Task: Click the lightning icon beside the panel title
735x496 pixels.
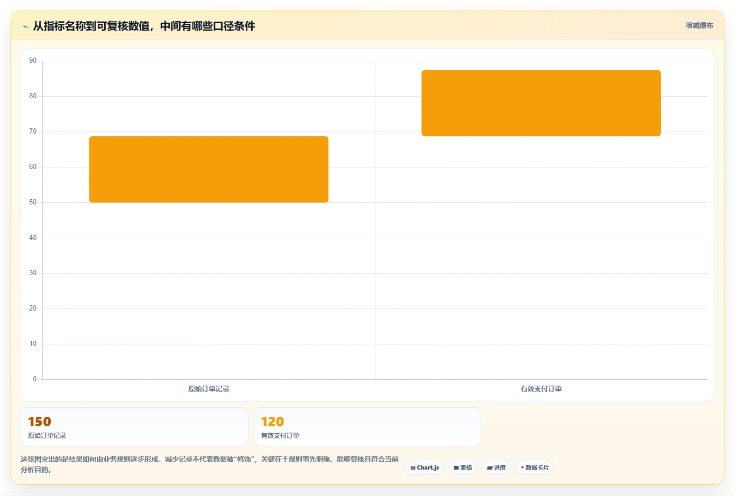Action: click(25, 26)
